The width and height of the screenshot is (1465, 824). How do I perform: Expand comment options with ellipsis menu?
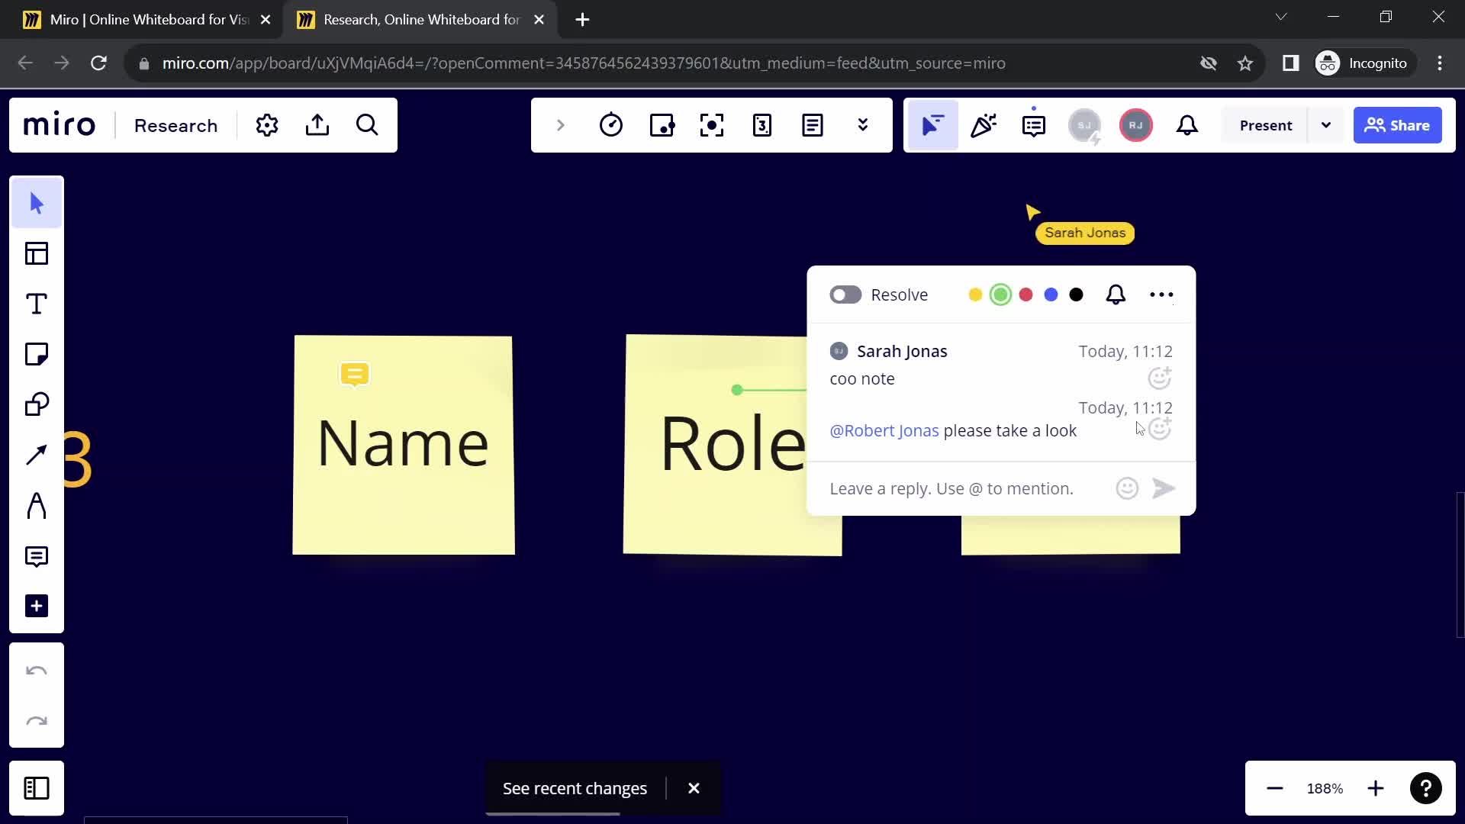(x=1161, y=294)
